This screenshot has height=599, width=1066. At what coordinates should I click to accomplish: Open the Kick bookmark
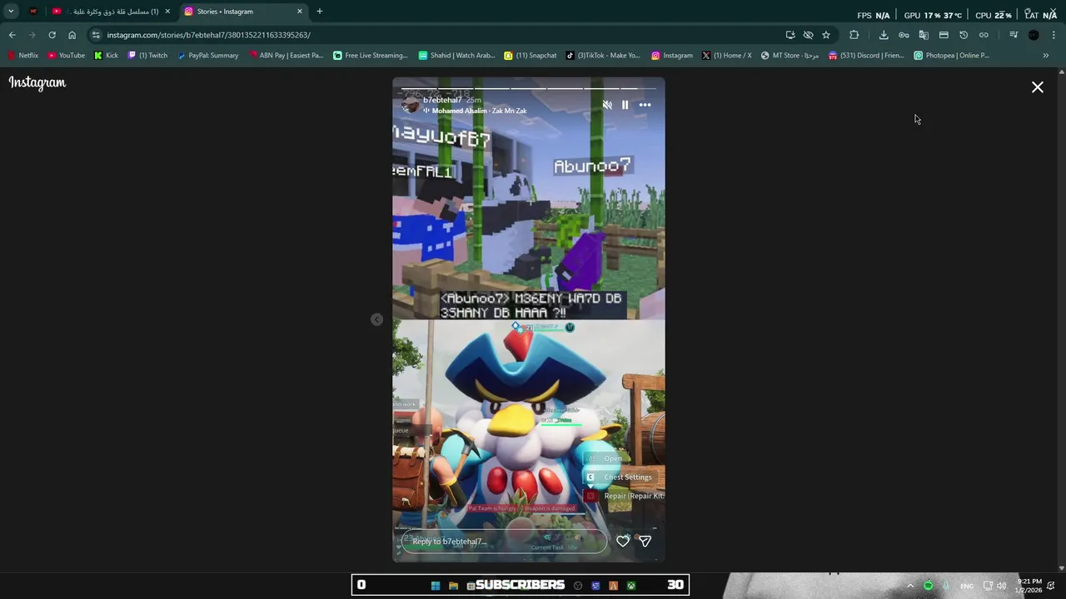pos(106,56)
